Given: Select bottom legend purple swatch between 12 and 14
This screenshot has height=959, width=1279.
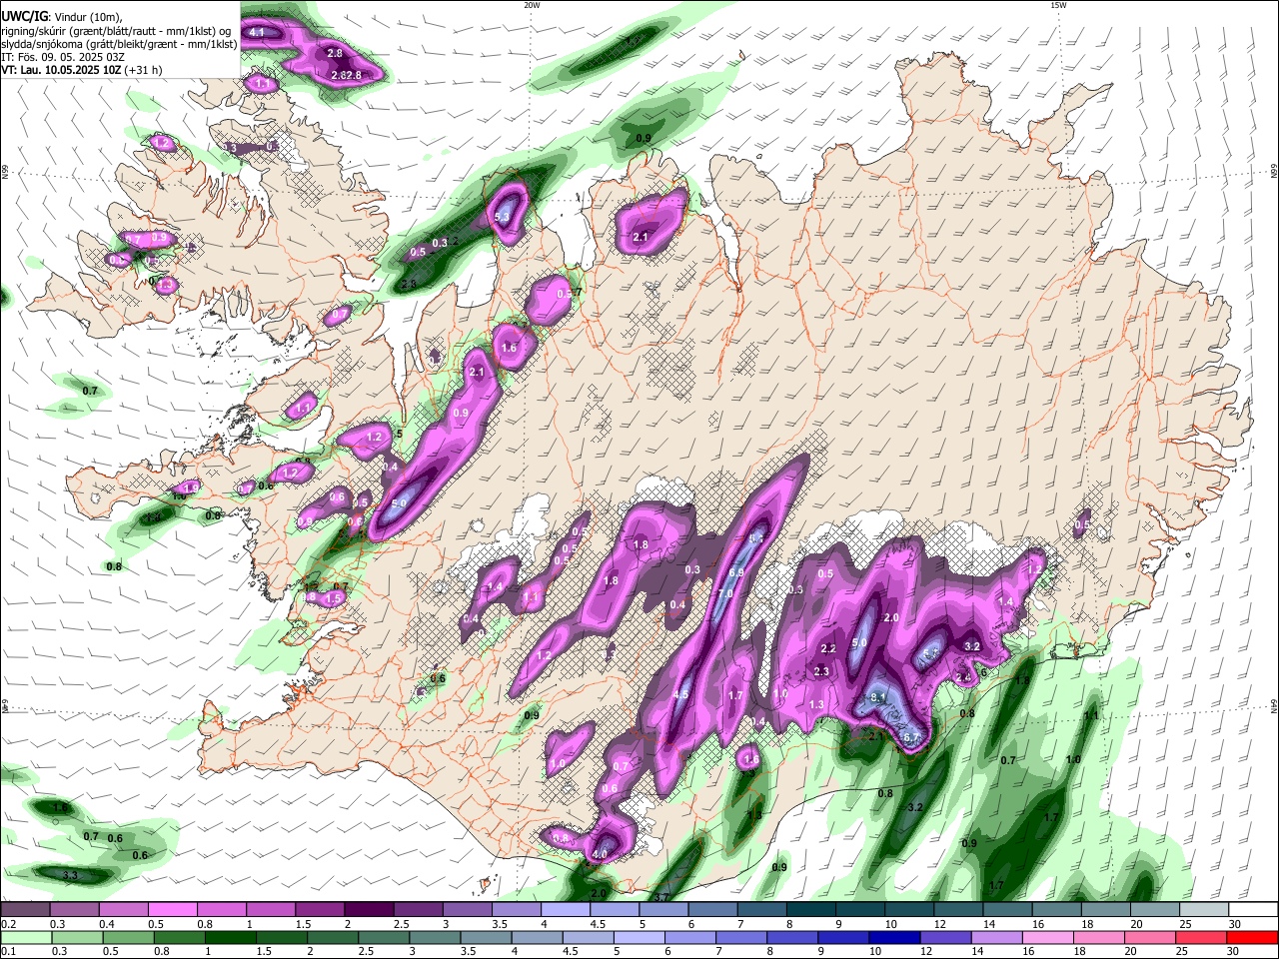Looking at the screenshot, I should pos(945,937).
